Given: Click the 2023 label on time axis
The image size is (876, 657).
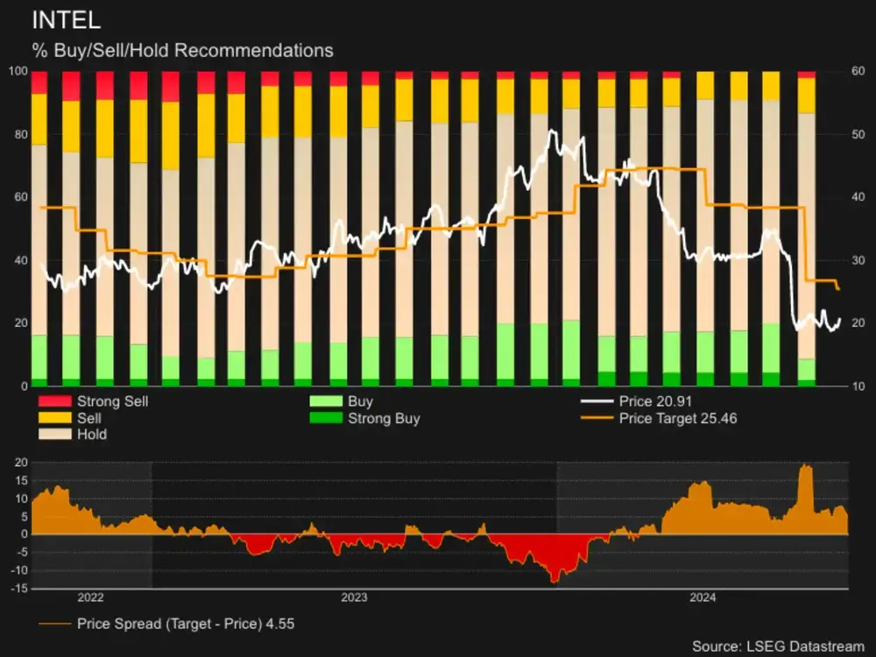Looking at the screenshot, I should [354, 597].
